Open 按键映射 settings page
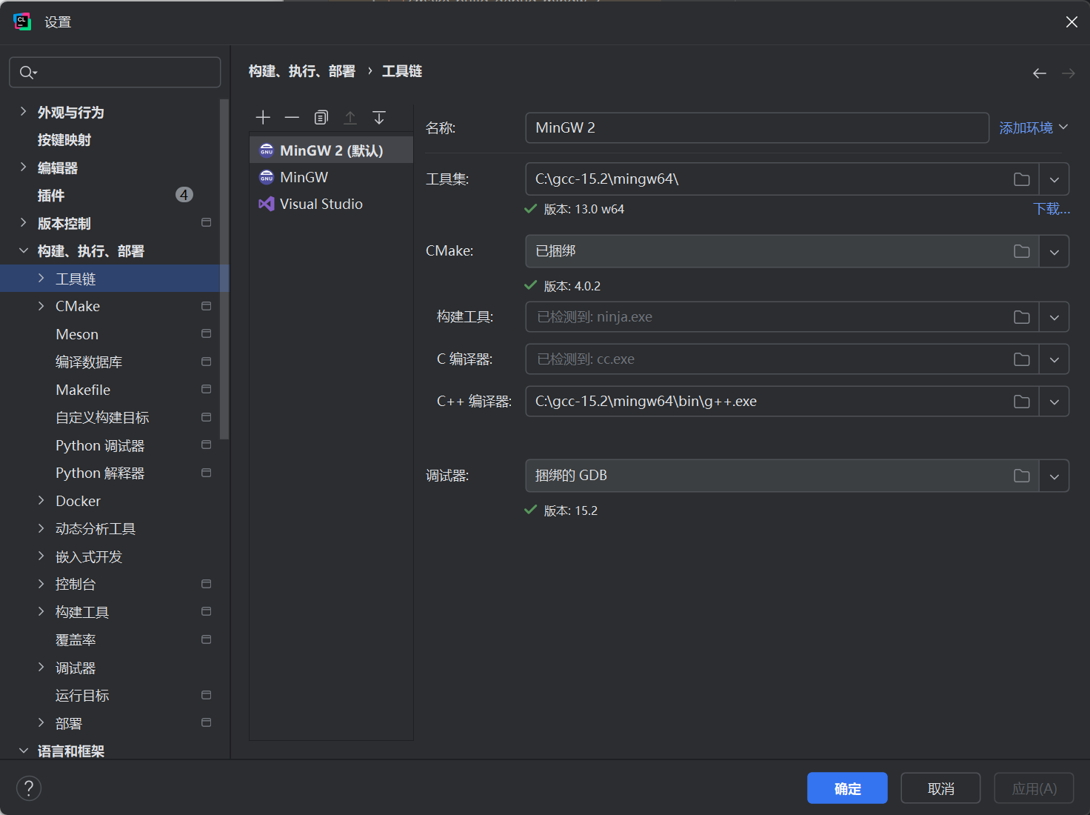Viewport: 1090px width, 815px height. pyautogui.click(x=64, y=140)
